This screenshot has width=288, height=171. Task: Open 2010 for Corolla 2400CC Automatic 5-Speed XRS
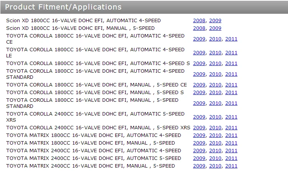click(215, 117)
